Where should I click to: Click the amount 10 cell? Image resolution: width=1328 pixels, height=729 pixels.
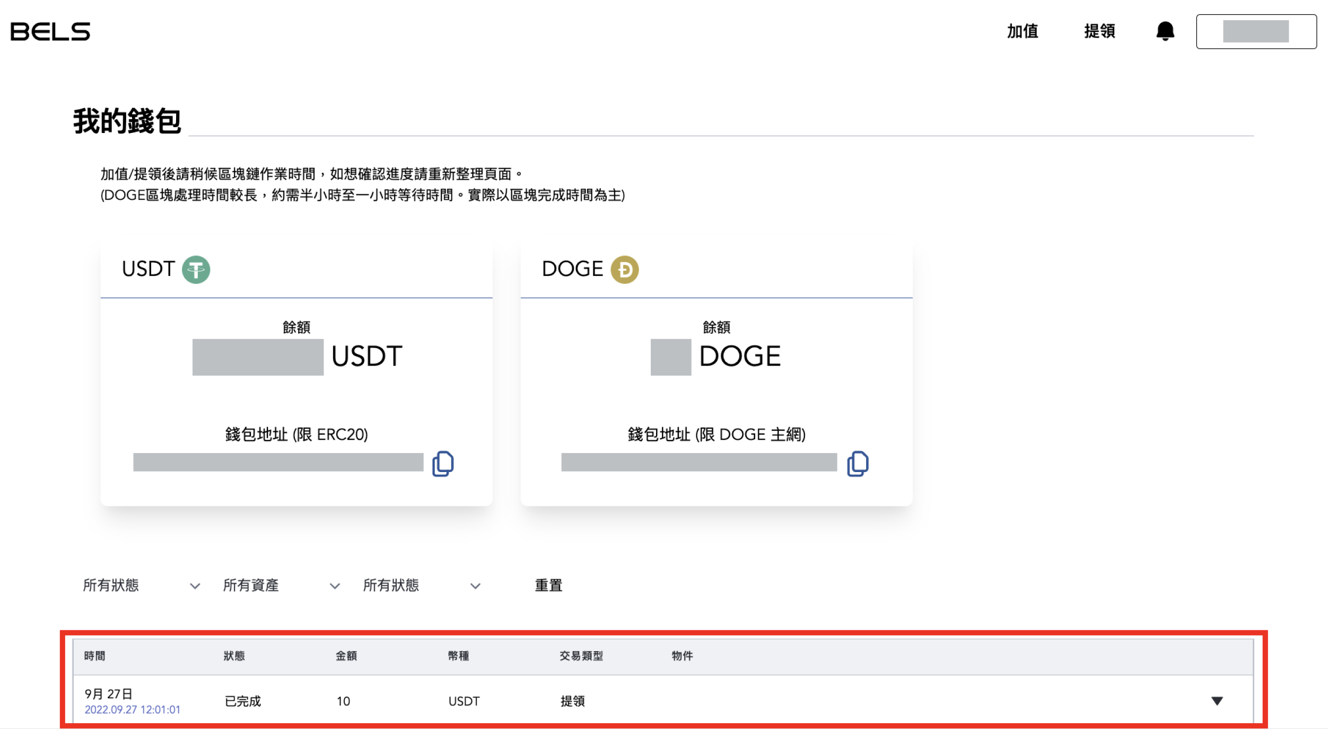343,701
